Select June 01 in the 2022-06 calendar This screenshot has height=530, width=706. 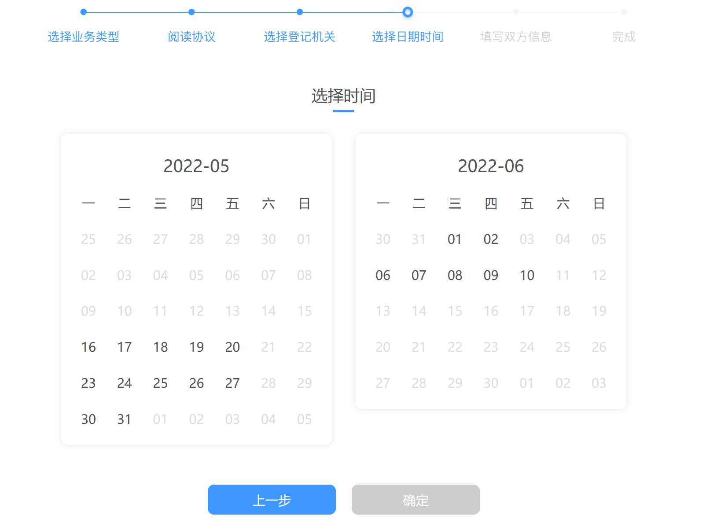[455, 239]
